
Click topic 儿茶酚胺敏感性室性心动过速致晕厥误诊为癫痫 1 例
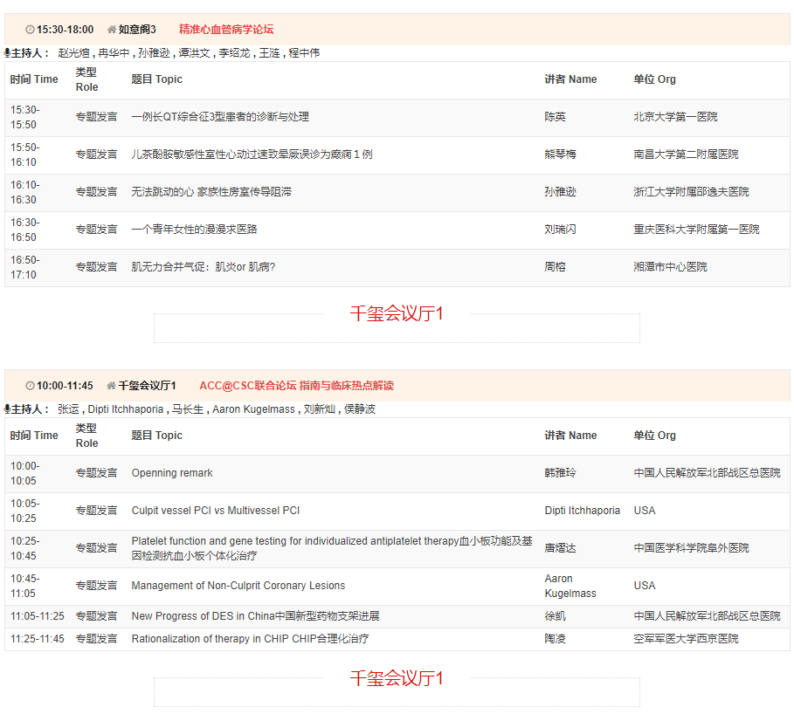[x=252, y=154]
